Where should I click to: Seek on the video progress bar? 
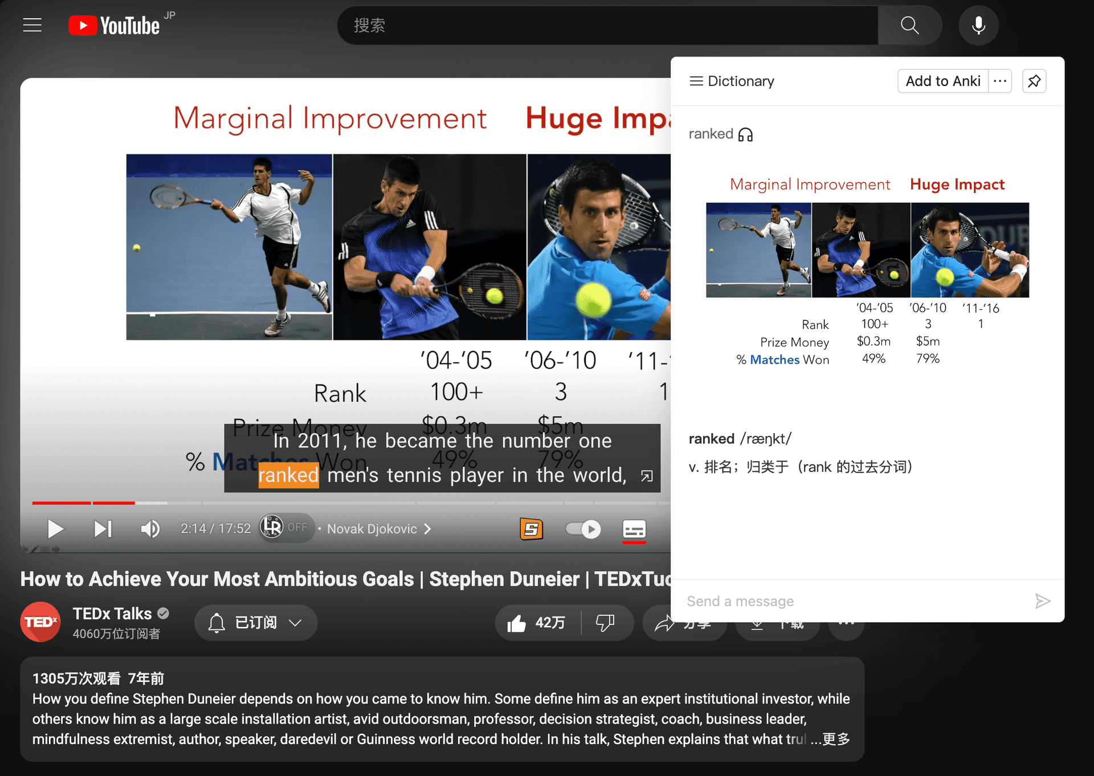(x=351, y=503)
